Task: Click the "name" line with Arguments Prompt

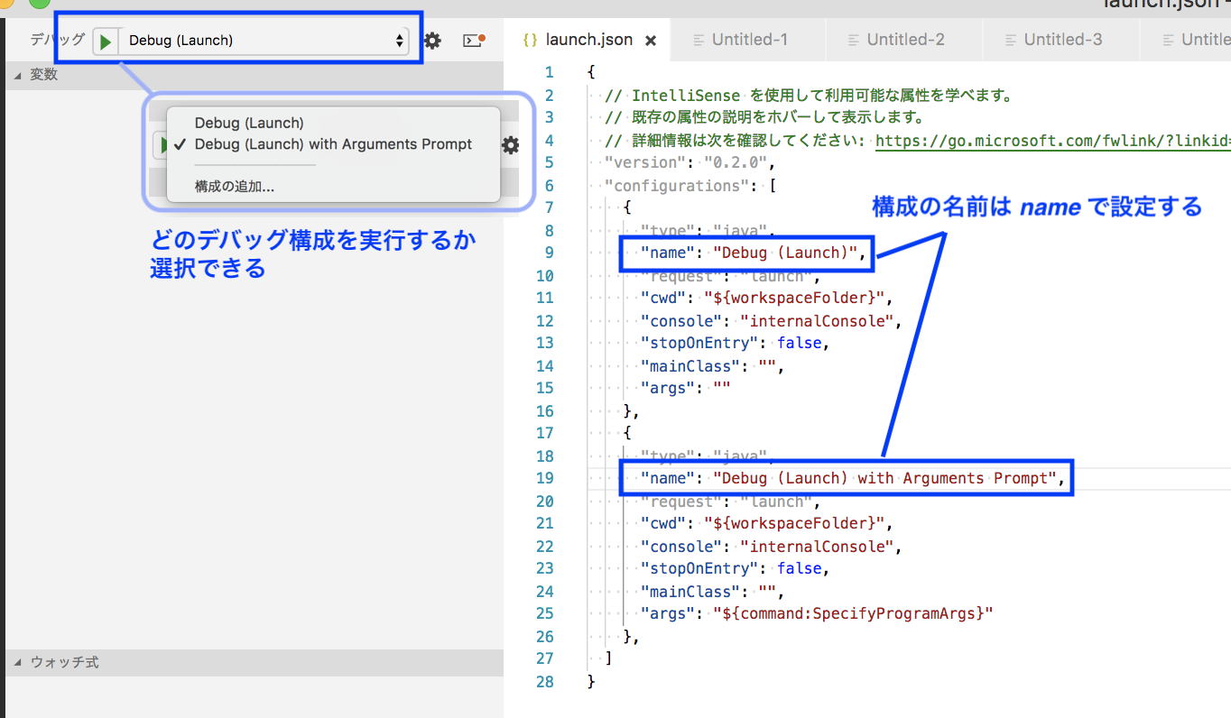Action: pos(853,478)
